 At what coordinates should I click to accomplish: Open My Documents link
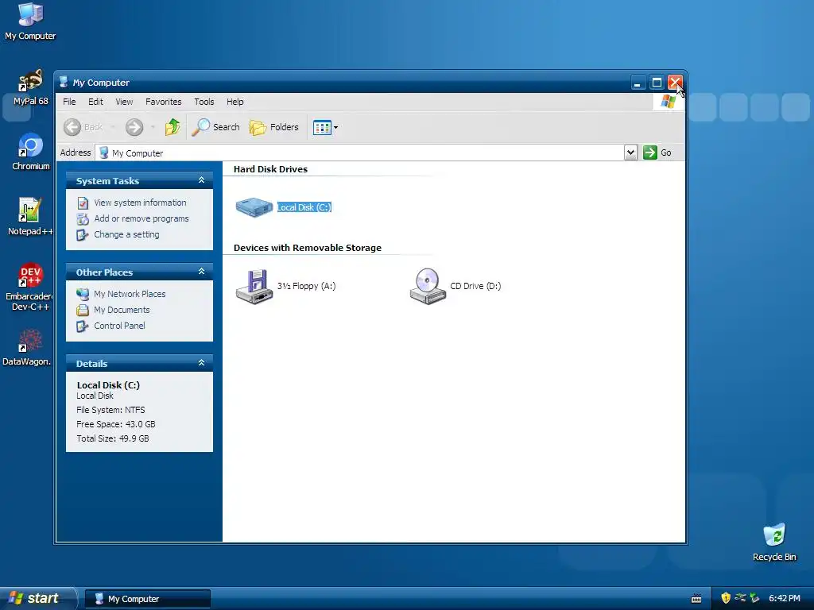(122, 311)
